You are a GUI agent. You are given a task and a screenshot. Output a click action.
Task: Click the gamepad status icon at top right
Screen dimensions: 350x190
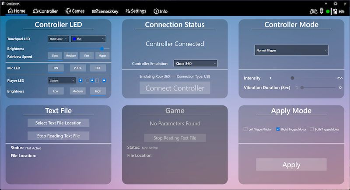(313, 11)
